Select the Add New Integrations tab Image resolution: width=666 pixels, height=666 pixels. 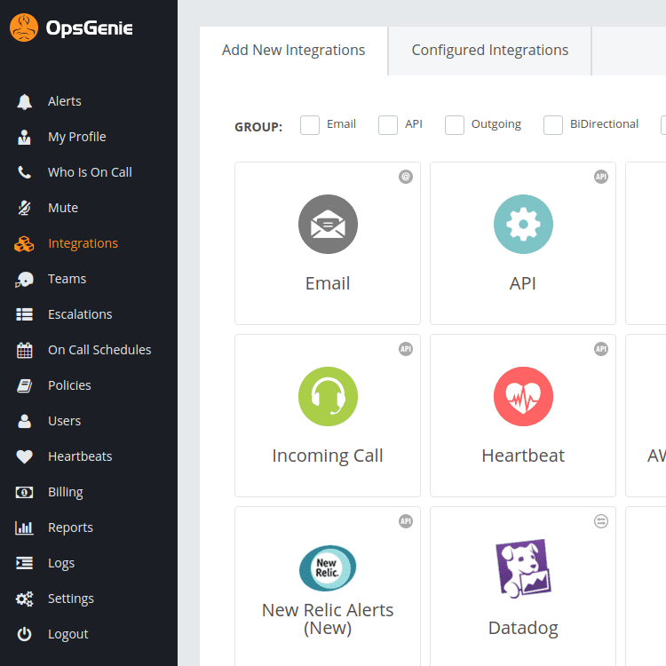(x=293, y=51)
